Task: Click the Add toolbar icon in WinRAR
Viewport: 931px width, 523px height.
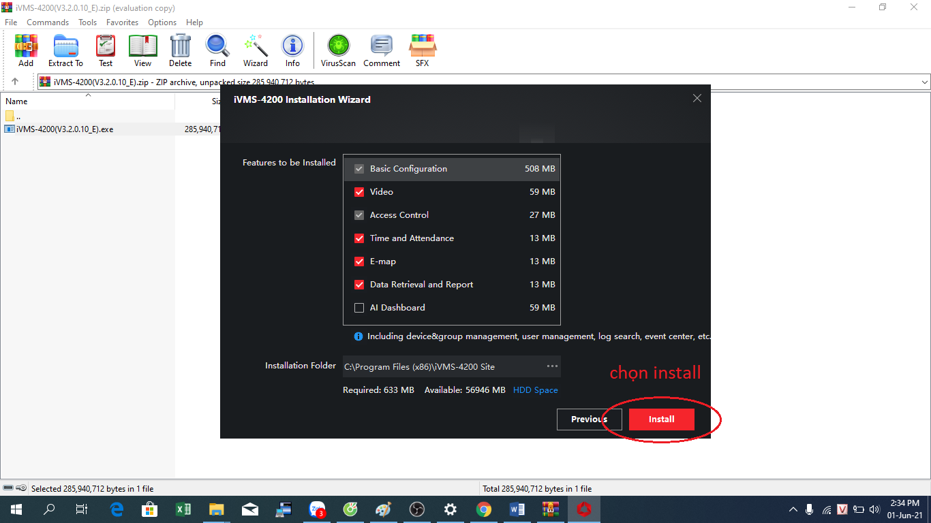Action: tap(26, 51)
